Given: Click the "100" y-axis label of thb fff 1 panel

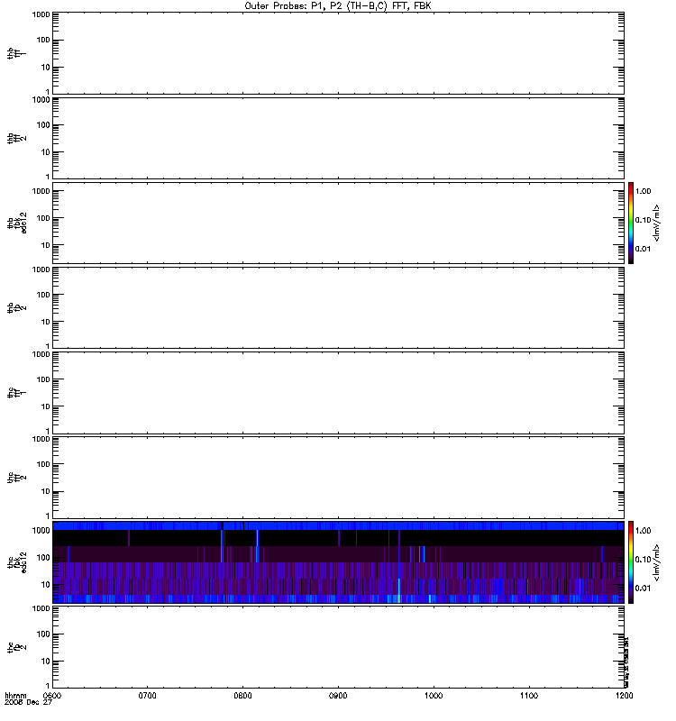Looking at the screenshot, I should [x=43, y=40].
